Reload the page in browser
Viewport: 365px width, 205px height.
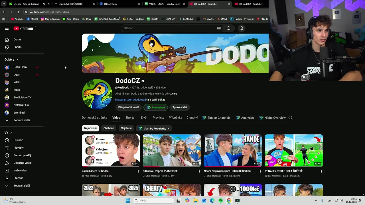18,12
